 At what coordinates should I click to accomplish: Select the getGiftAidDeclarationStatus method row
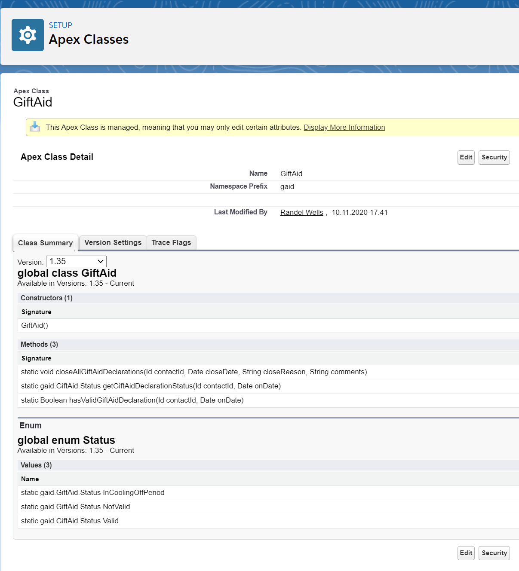pyautogui.click(x=151, y=386)
